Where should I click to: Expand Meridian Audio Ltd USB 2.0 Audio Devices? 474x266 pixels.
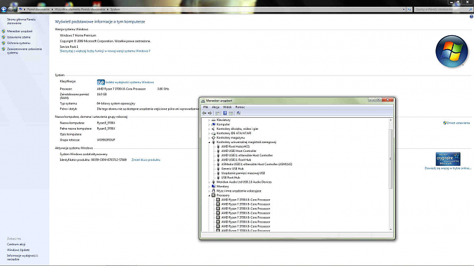click(209, 182)
